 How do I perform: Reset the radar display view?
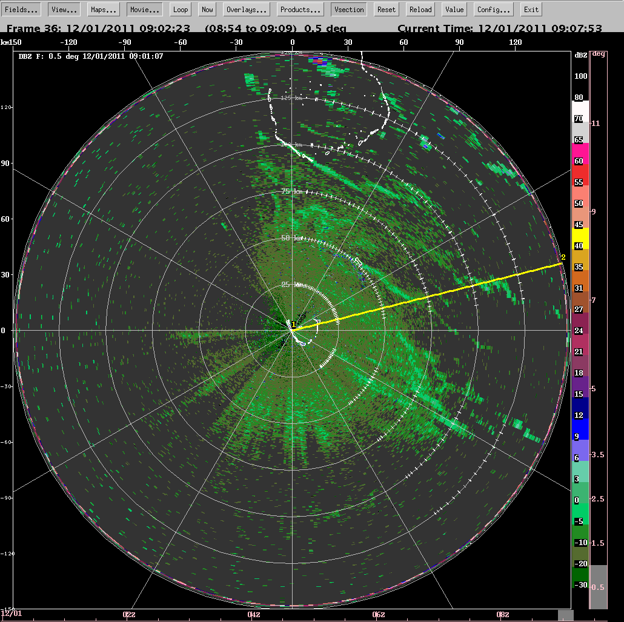(386, 9)
